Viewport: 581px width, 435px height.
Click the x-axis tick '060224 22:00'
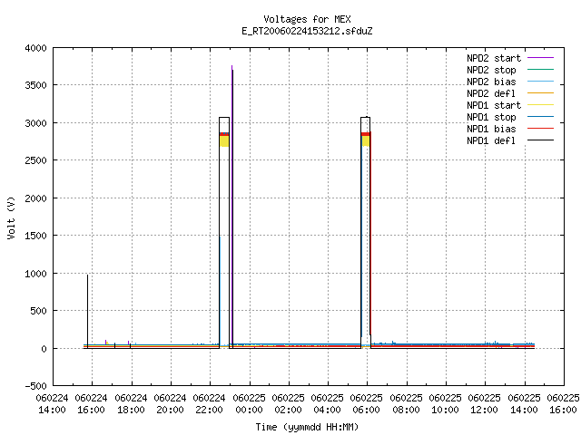point(210,404)
